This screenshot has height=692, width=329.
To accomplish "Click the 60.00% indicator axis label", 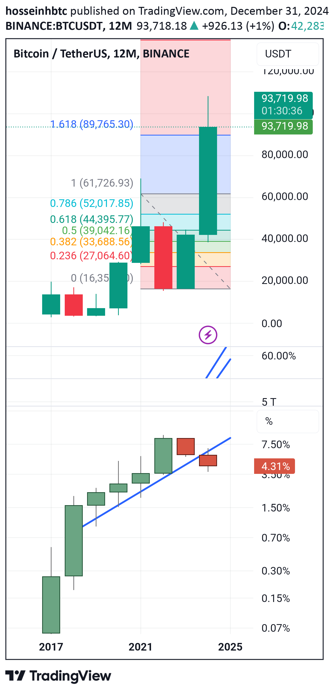I will coord(279,356).
